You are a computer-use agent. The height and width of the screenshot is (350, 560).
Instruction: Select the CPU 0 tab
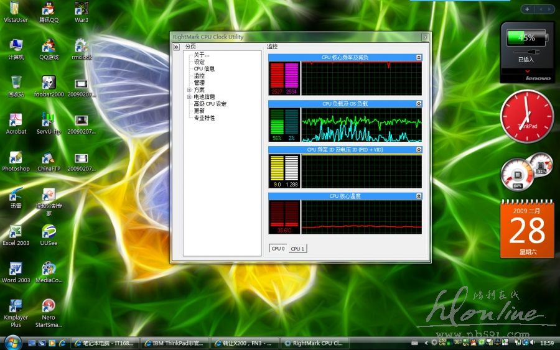278,249
